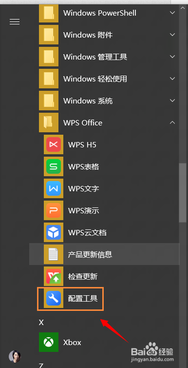Select the 产品更新信息 label

90,254
